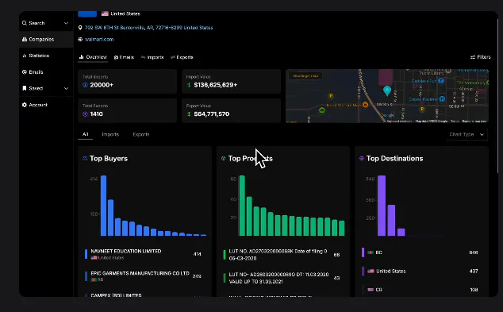503x312 pixels.
Task: Click the Statistics chart icon in sidebar
Action: (25, 56)
